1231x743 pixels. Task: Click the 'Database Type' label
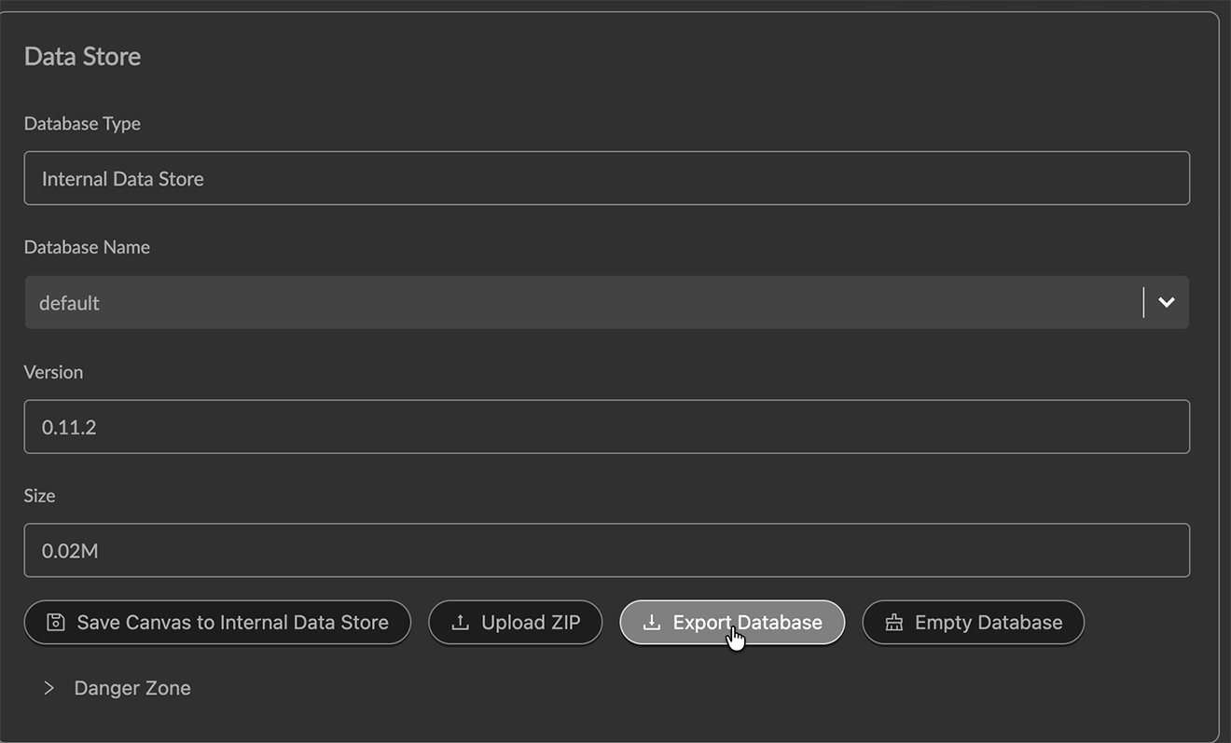click(82, 124)
